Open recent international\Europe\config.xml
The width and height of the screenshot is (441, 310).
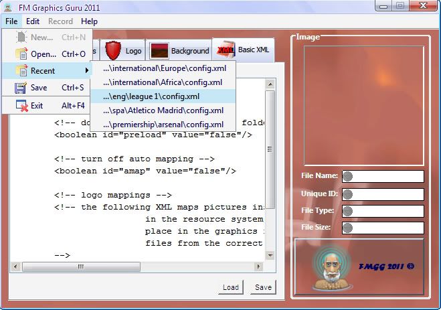click(x=163, y=68)
